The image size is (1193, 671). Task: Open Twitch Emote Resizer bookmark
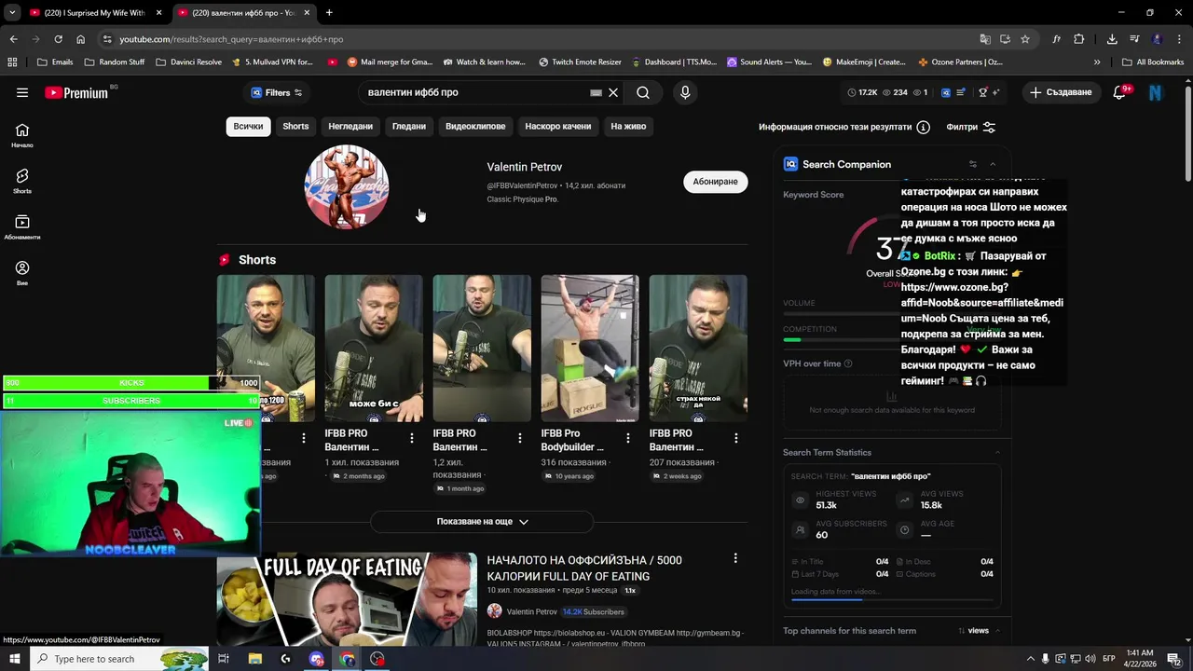(x=580, y=62)
